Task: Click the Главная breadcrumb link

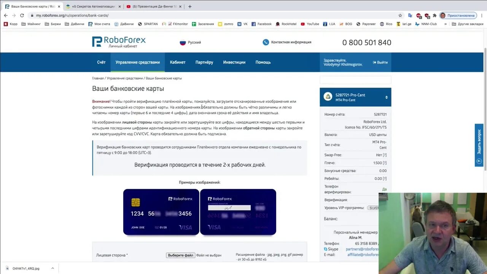Action: pos(98,78)
